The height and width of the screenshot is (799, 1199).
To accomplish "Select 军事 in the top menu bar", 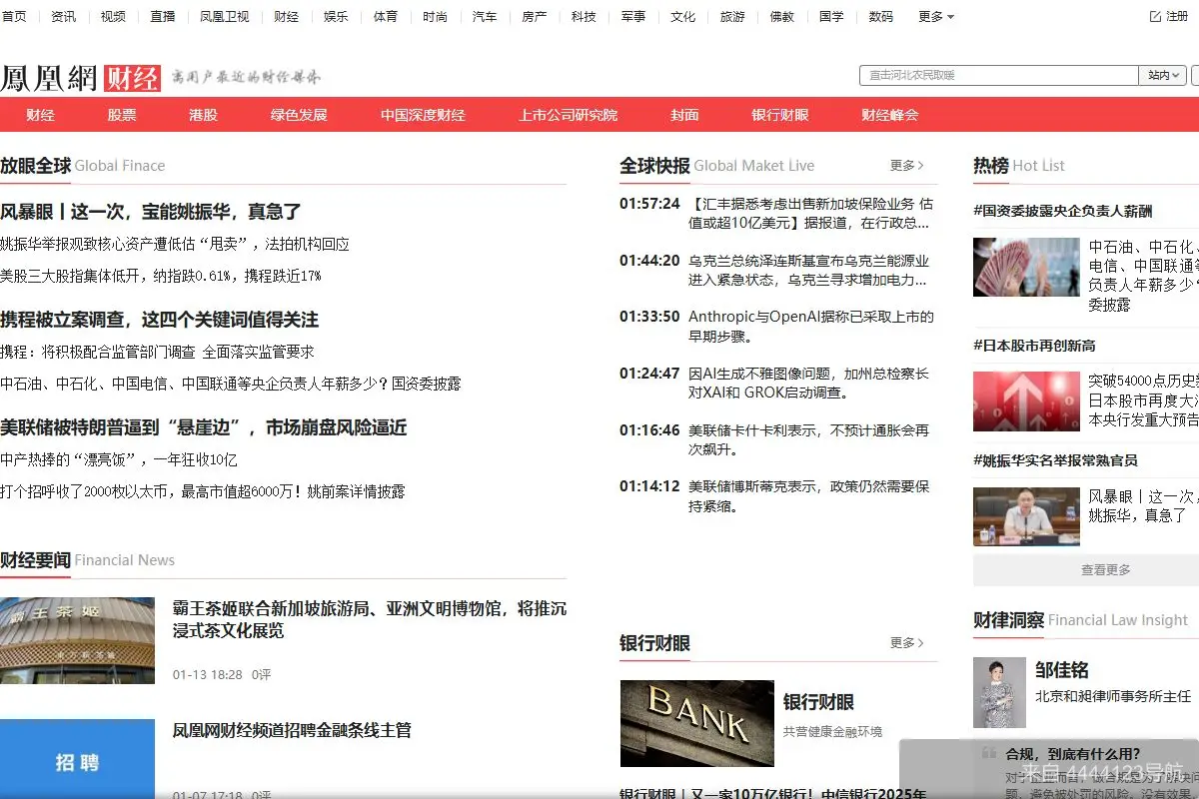I will point(632,16).
